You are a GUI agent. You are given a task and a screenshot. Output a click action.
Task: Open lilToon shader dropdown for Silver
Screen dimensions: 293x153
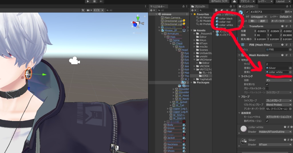point(275,145)
